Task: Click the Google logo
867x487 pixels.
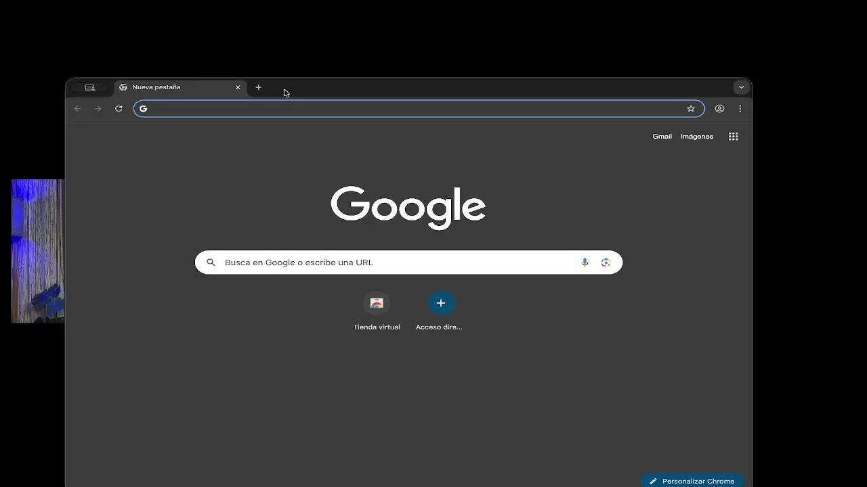Action: pyautogui.click(x=408, y=208)
